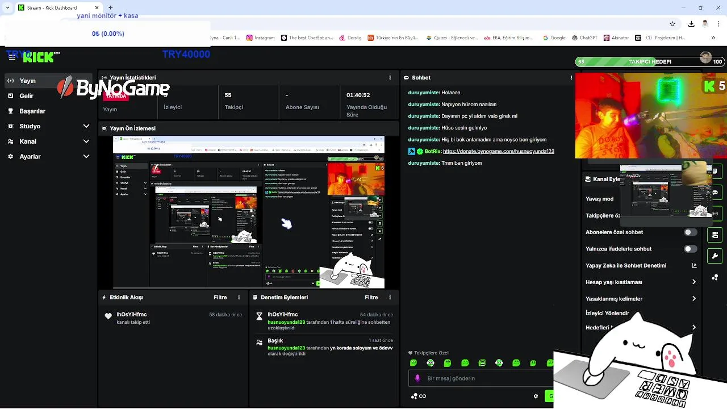Screen dimensions: 727x409
Task: Open the hamburger menu next to Kick logo
Action: (x=12, y=57)
